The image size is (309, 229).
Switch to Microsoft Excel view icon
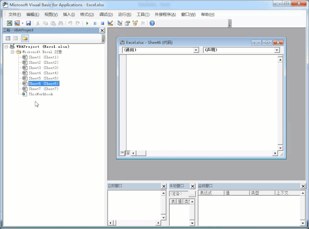click(10, 23)
